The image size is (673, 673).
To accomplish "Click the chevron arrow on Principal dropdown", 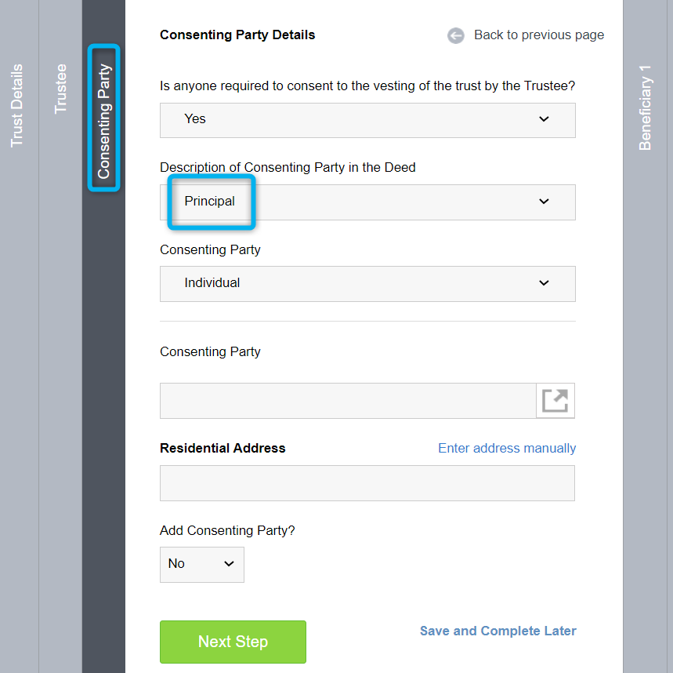I will pos(544,202).
